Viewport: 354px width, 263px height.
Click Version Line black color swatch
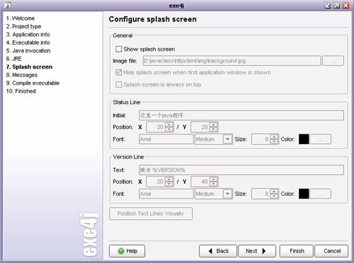coord(304,194)
